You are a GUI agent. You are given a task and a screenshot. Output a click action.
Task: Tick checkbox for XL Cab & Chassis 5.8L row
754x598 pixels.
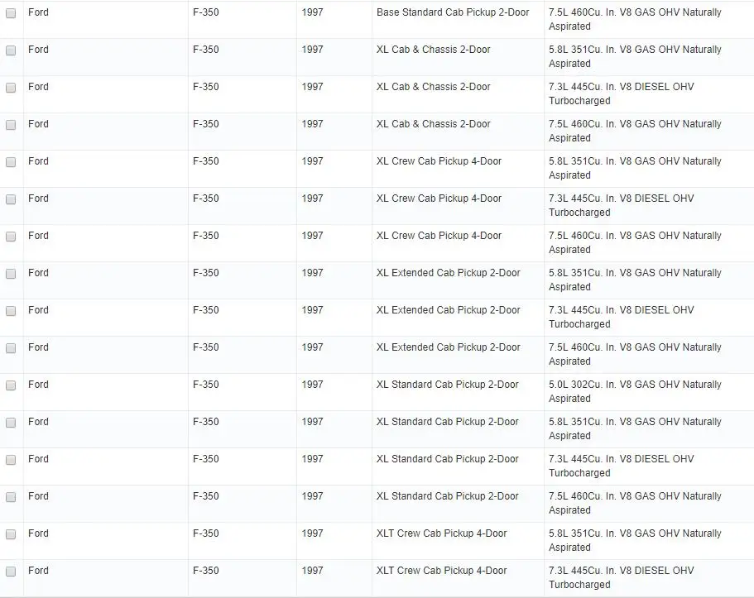11,50
